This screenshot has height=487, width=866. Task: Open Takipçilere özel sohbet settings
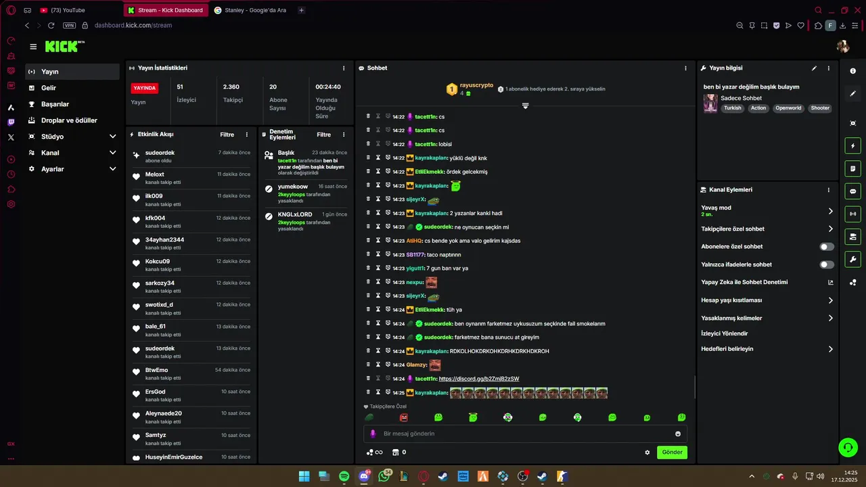(767, 229)
